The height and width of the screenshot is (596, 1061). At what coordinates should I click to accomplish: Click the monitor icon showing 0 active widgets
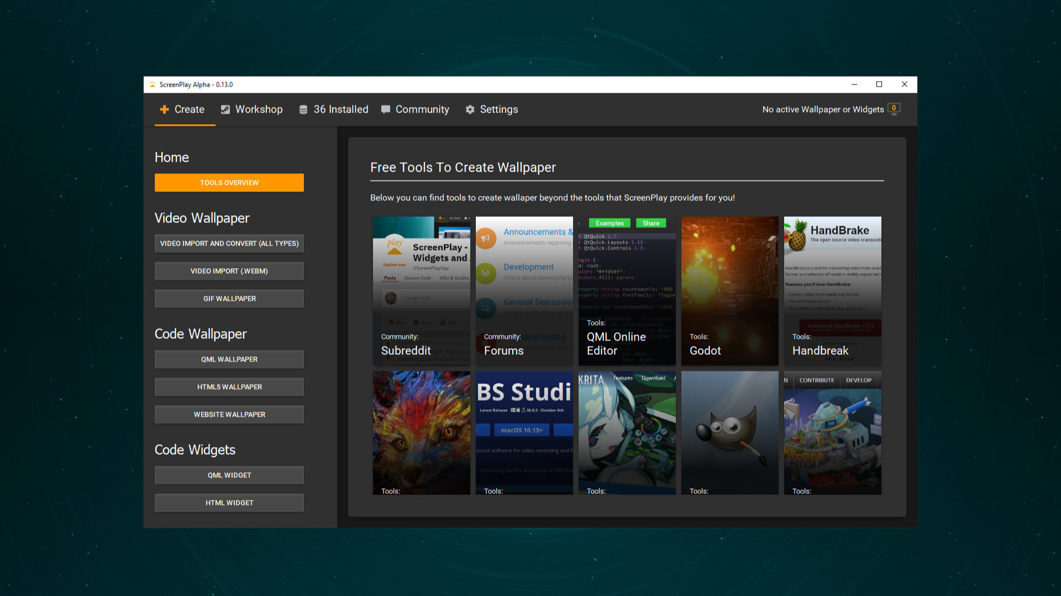[x=894, y=109]
